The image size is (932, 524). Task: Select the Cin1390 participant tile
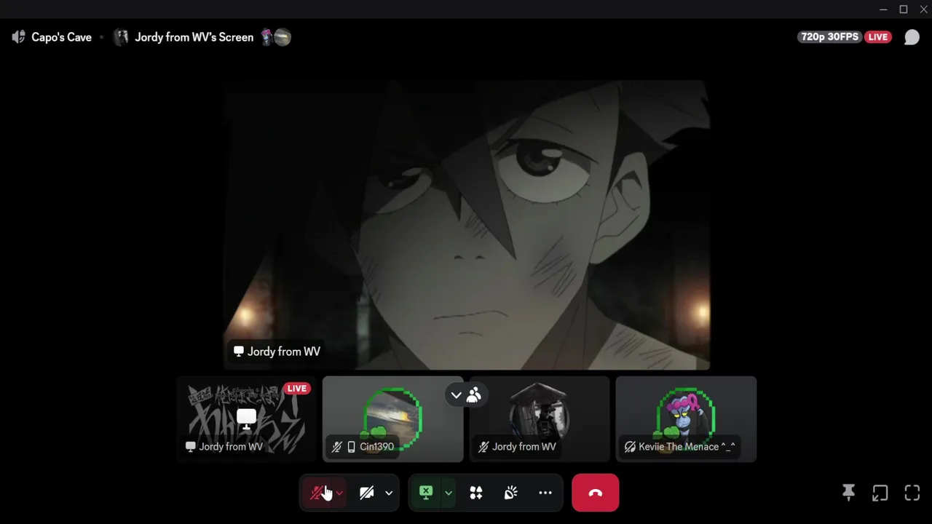[x=392, y=419]
